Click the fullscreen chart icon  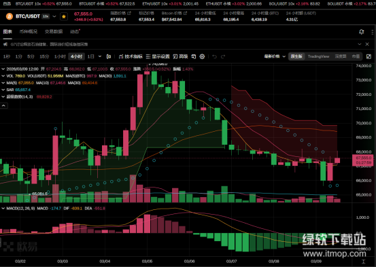tap(369, 56)
